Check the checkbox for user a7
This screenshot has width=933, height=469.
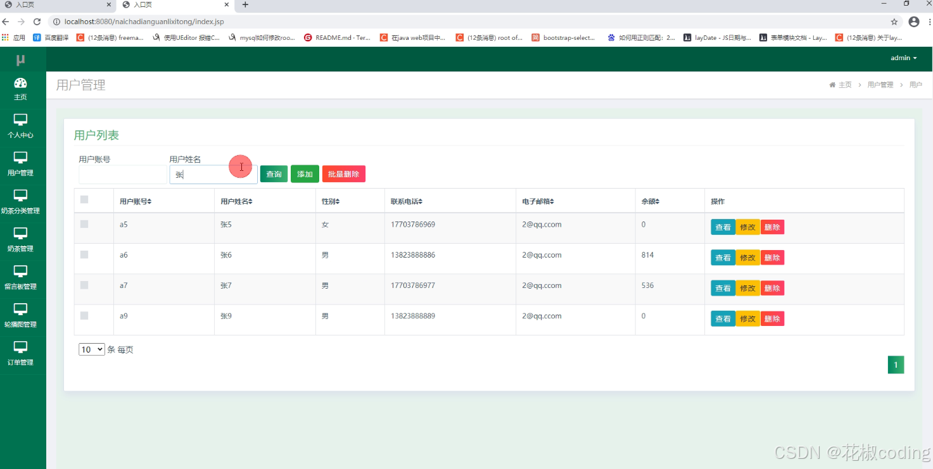pos(84,285)
